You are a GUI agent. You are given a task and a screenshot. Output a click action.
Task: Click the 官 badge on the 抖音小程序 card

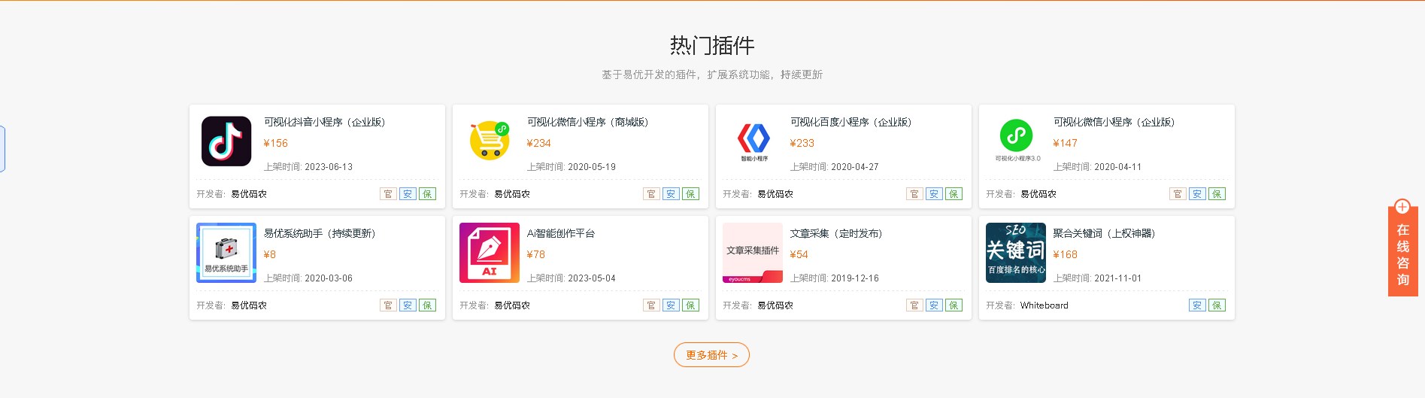coord(388,194)
